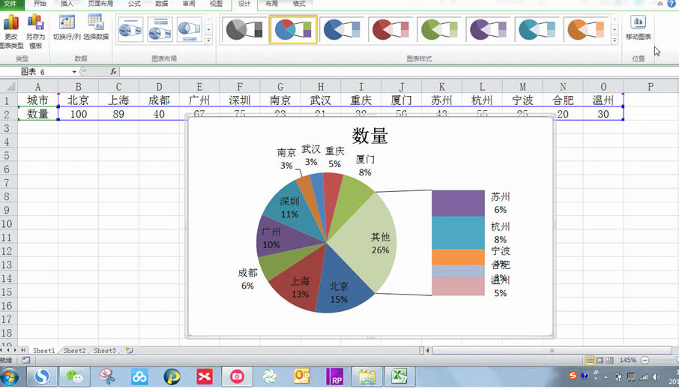Switch to Normal view in status bar
Viewport: 679px width, 389px height.
(590, 361)
